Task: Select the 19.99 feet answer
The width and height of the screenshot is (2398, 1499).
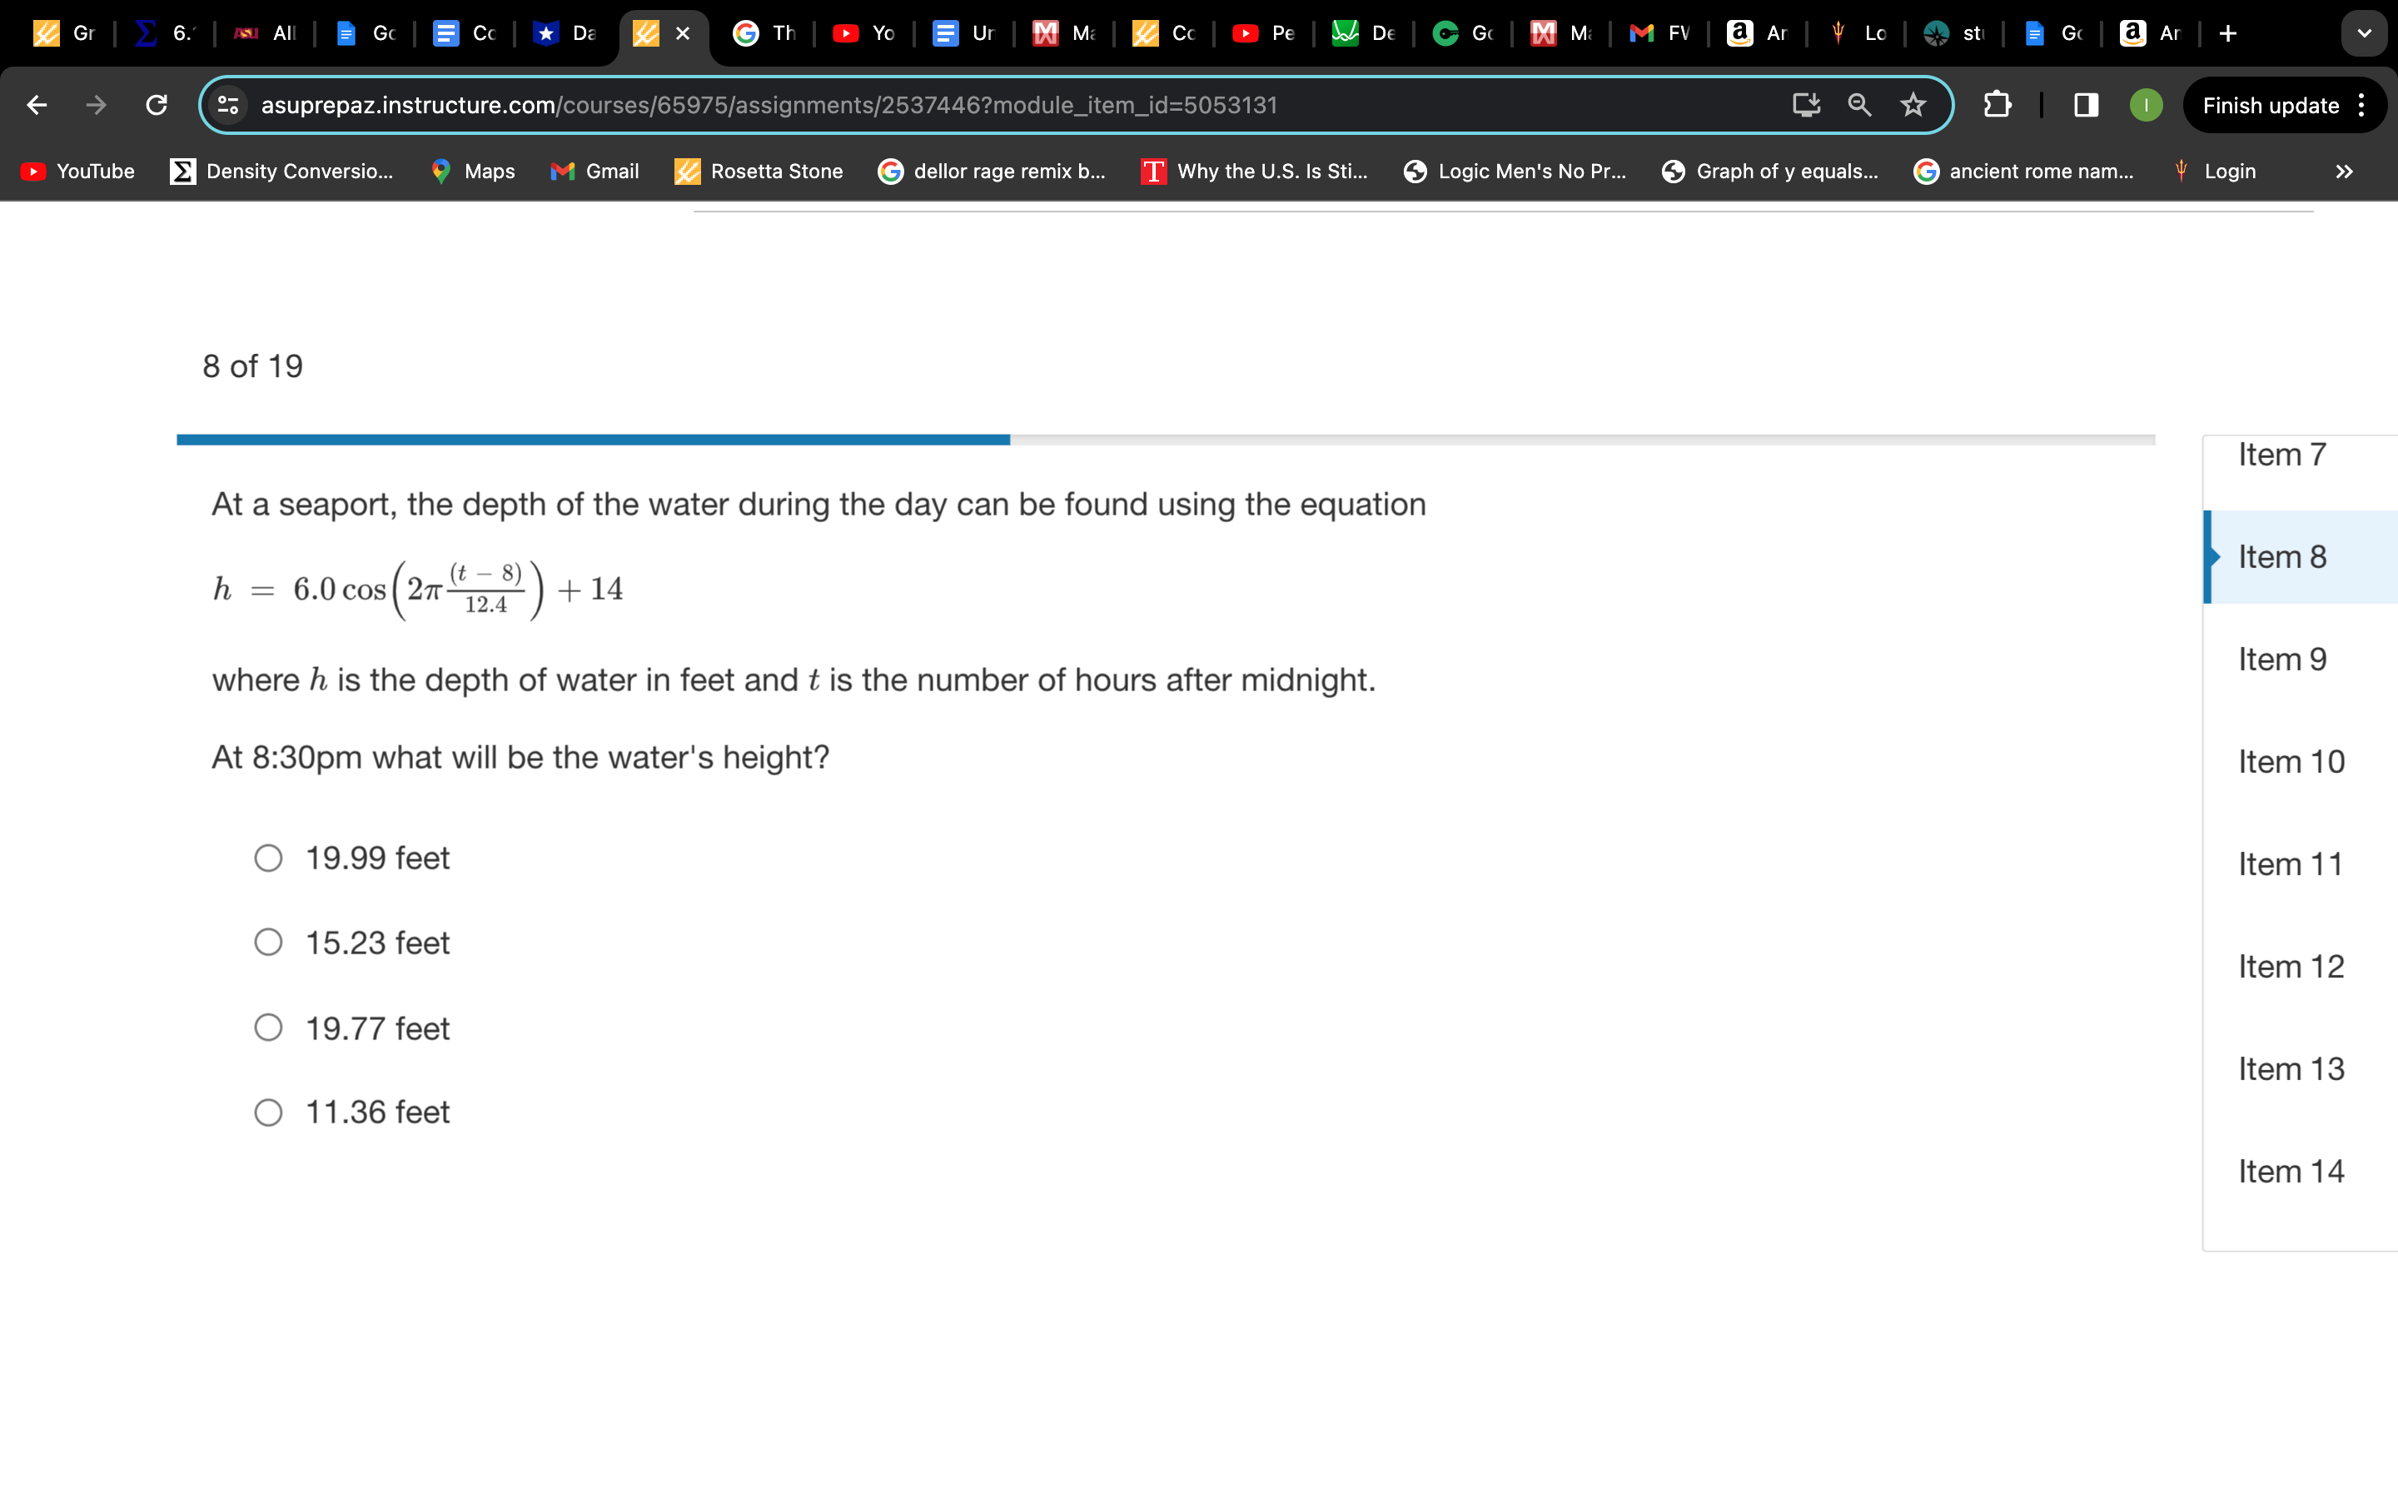Action: (269, 858)
